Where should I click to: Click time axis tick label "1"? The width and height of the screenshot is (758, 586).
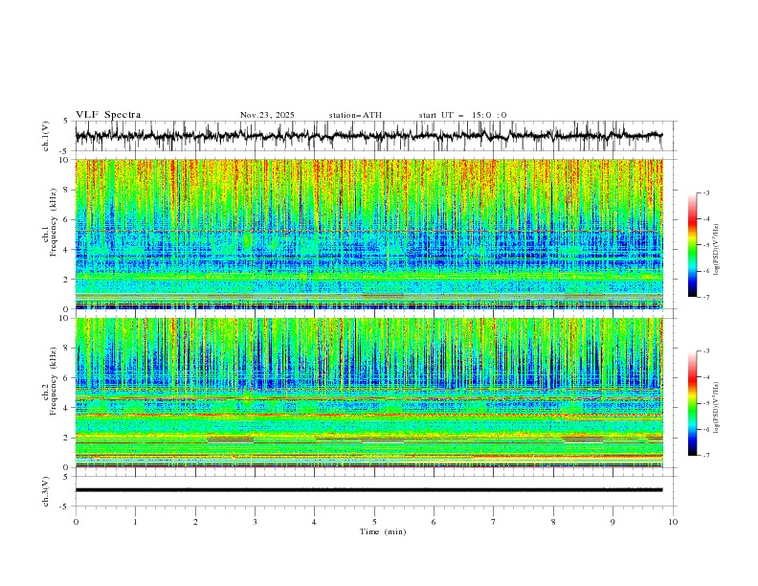point(135,522)
